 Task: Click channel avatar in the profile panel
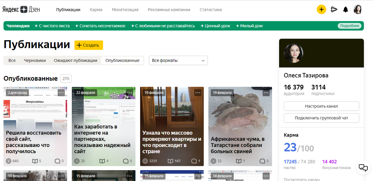pyautogui.click(x=294, y=53)
